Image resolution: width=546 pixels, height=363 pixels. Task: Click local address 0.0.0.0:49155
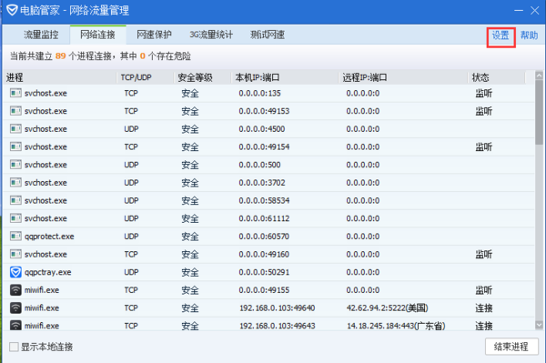(264, 290)
